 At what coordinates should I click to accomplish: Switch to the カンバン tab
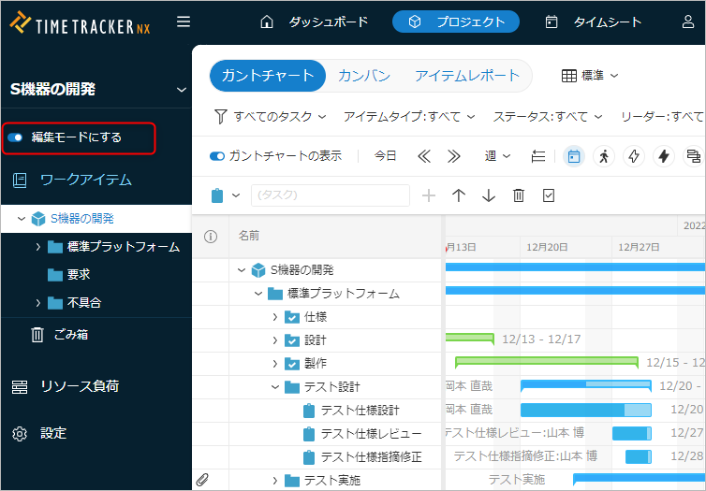[x=364, y=76]
